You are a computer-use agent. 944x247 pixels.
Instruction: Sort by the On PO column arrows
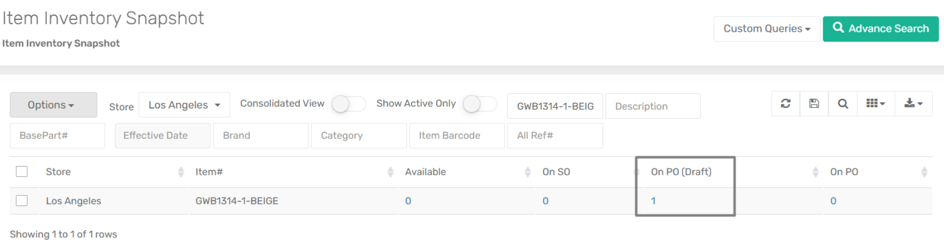click(x=924, y=172)
